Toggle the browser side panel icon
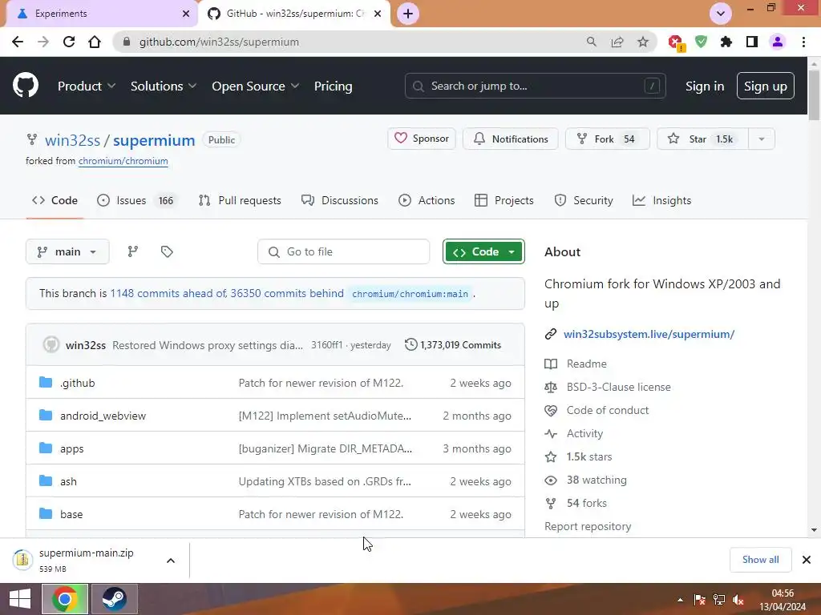 coord(752,42)
